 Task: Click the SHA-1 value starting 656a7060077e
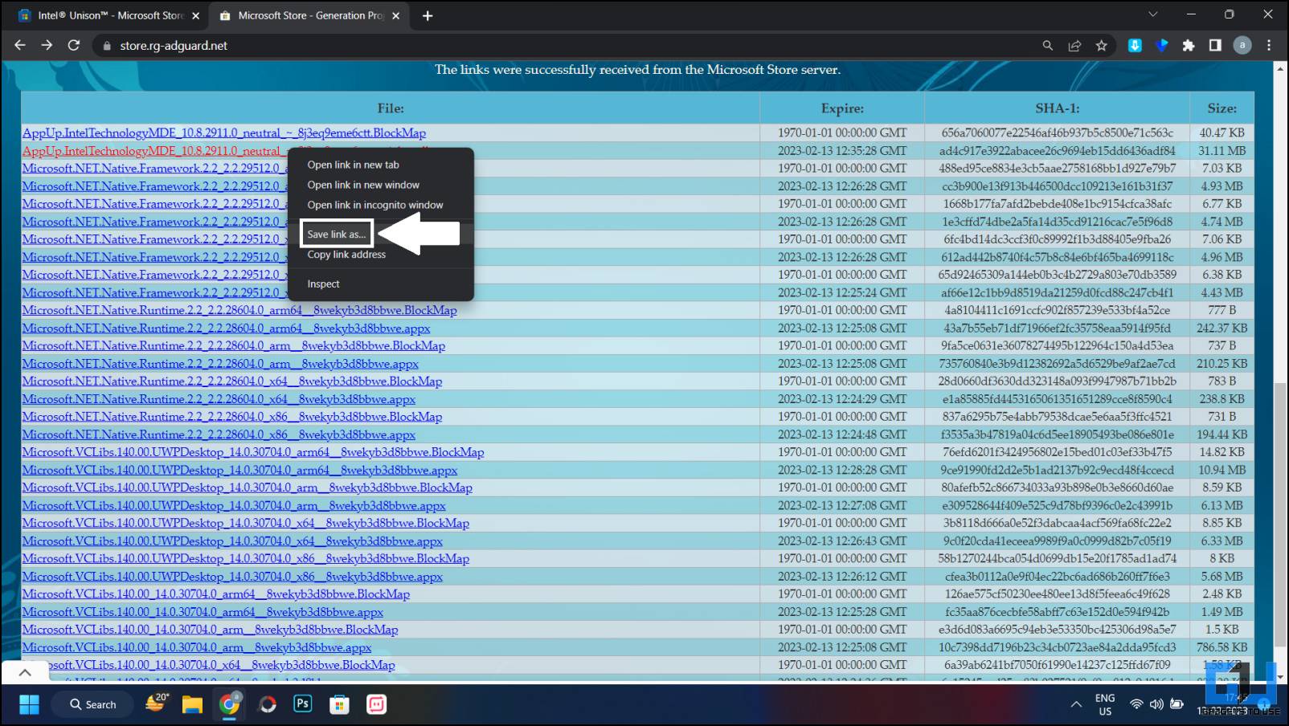(1057, 133)
